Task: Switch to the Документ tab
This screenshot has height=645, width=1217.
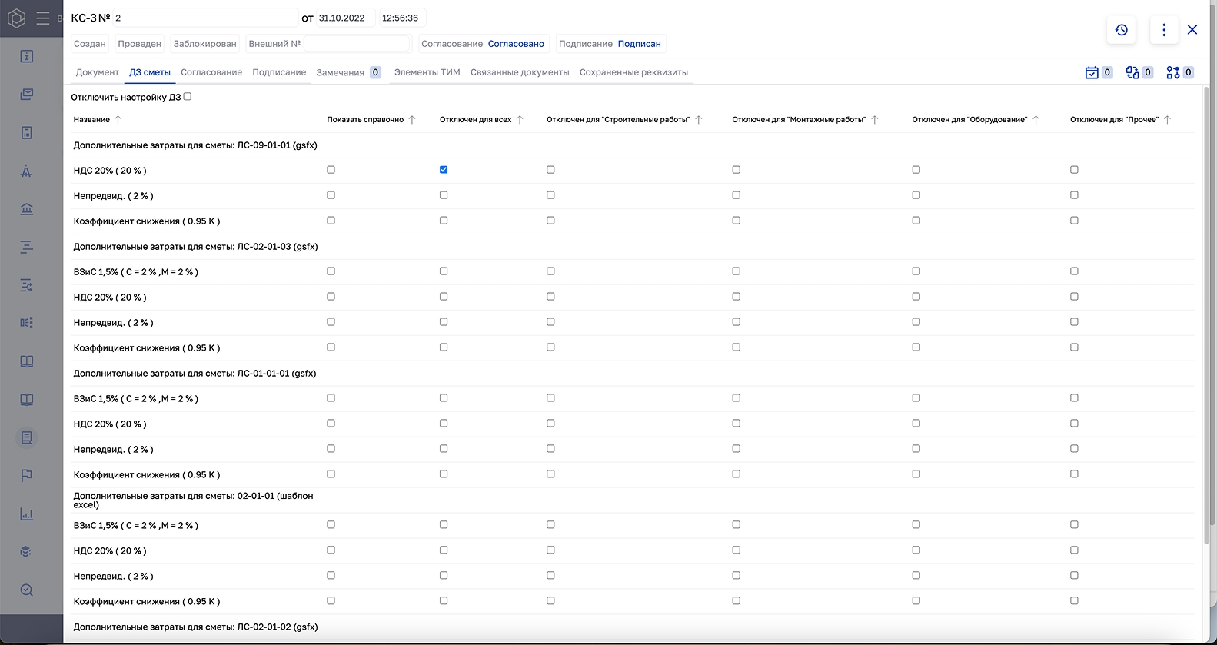Action: (x=98, y=72)
